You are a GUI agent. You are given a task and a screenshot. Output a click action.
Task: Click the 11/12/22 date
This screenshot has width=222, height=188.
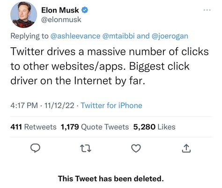click(x=59, y=105)
